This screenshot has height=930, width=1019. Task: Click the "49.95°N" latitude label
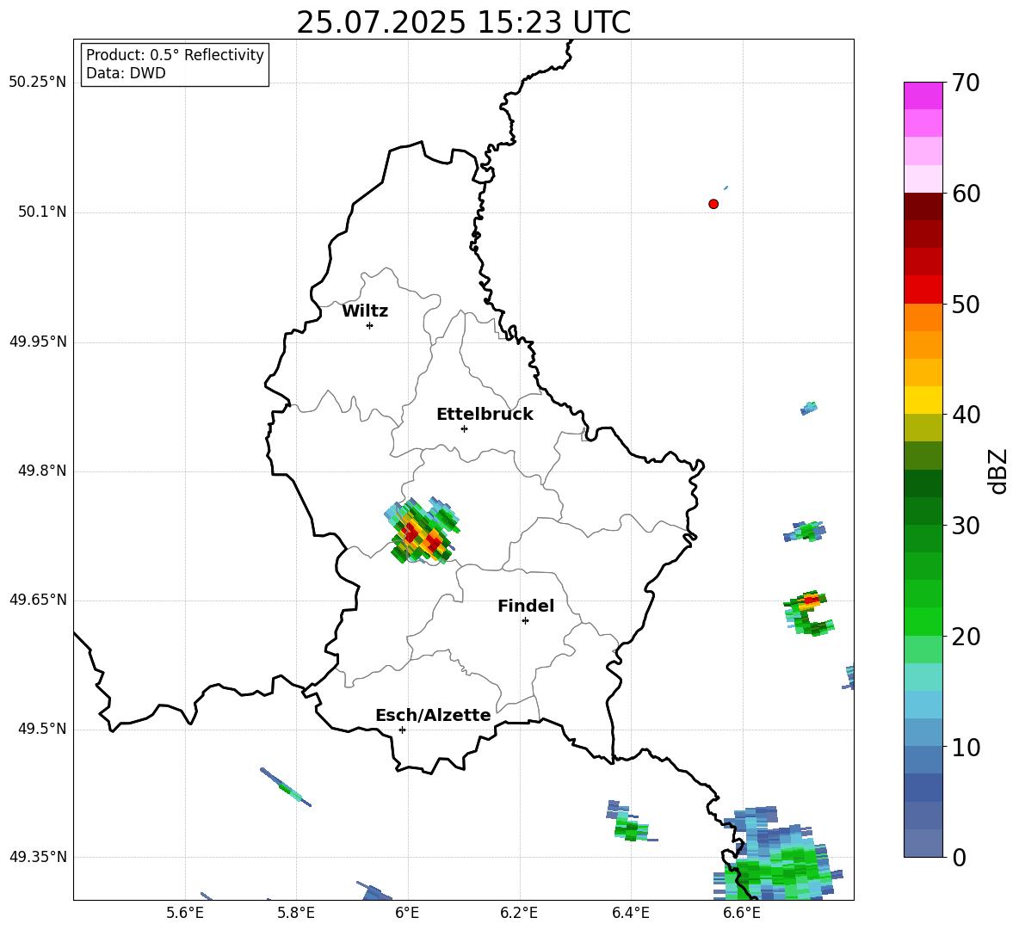(x=38, y=341)
